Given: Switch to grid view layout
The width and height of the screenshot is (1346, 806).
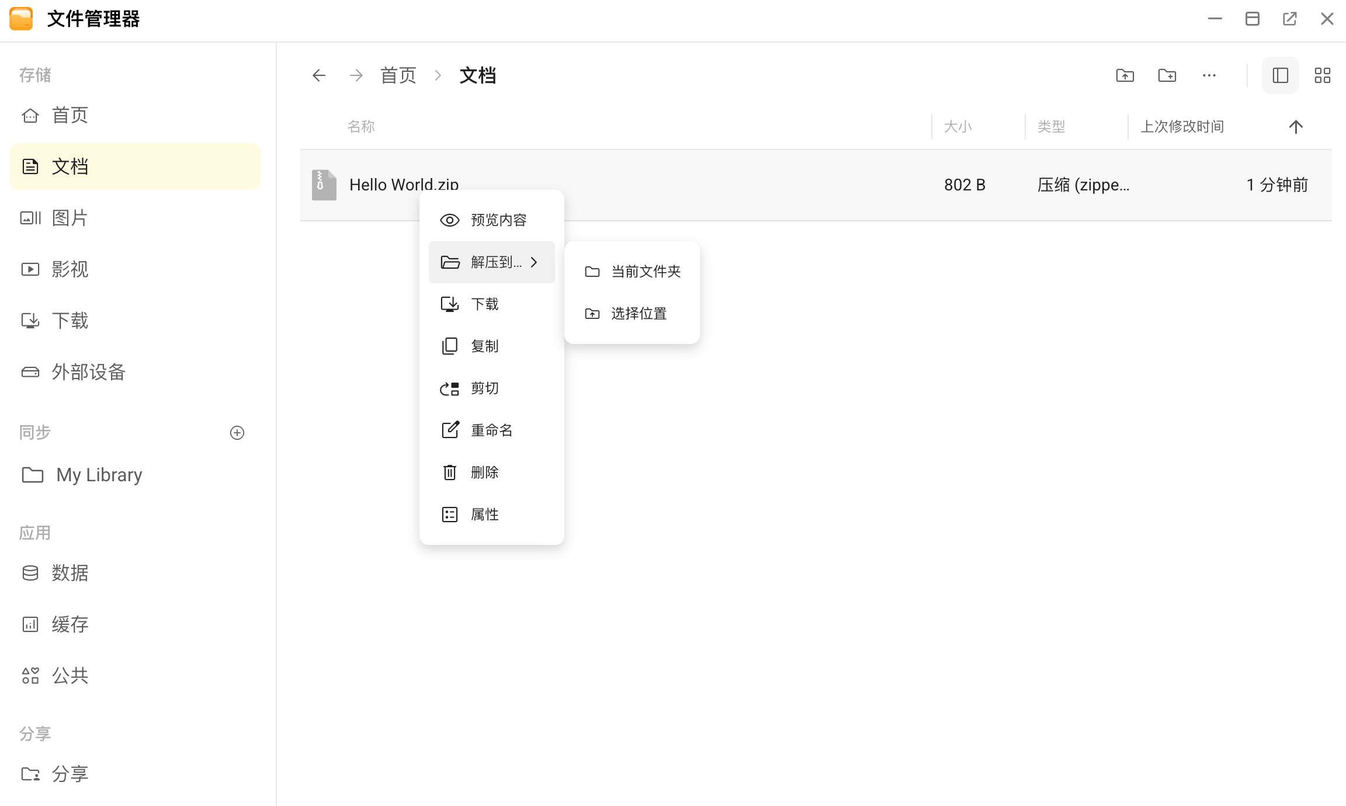Looking at the screenshot, I should [x=1323, y=75].
